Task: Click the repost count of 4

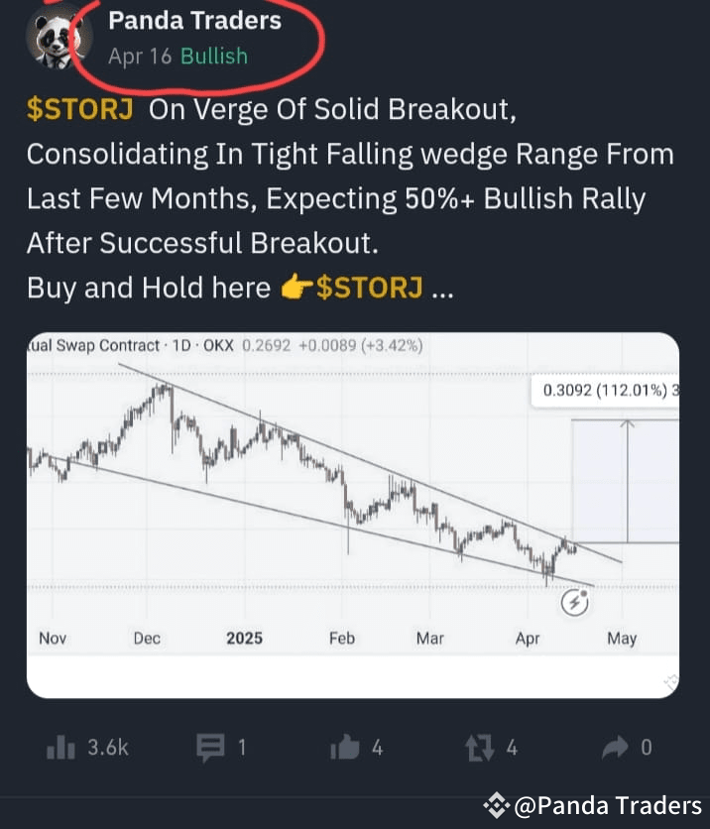Action: (513, 748)
